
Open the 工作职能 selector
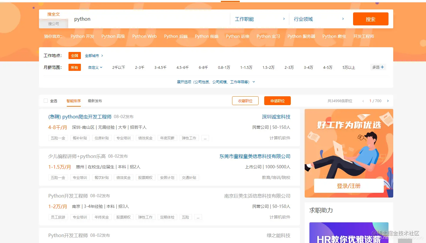coord(259,19)
